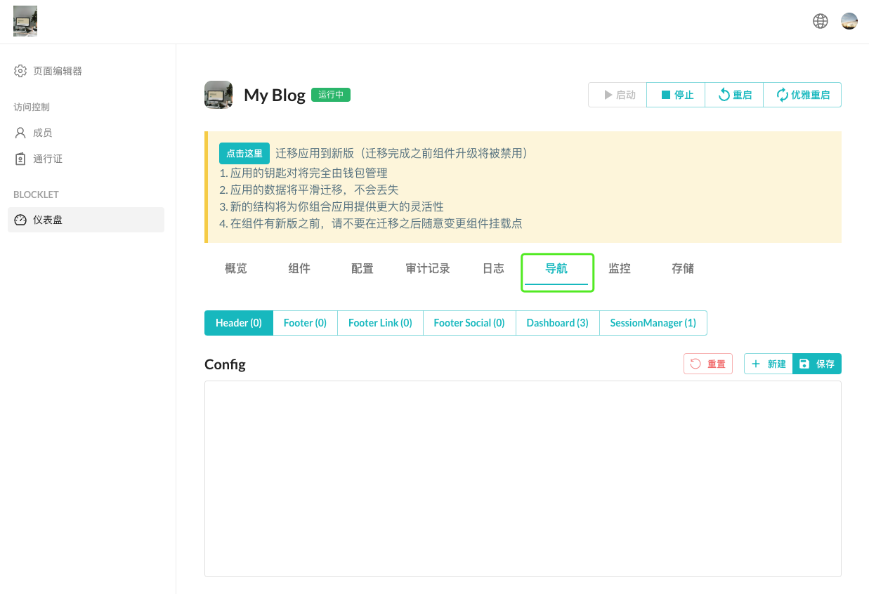Open the user avatar menu

[x=849, y=21]
